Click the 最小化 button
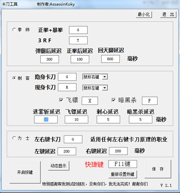The width and height of the screenshot is (180, 193). [144, 15]
